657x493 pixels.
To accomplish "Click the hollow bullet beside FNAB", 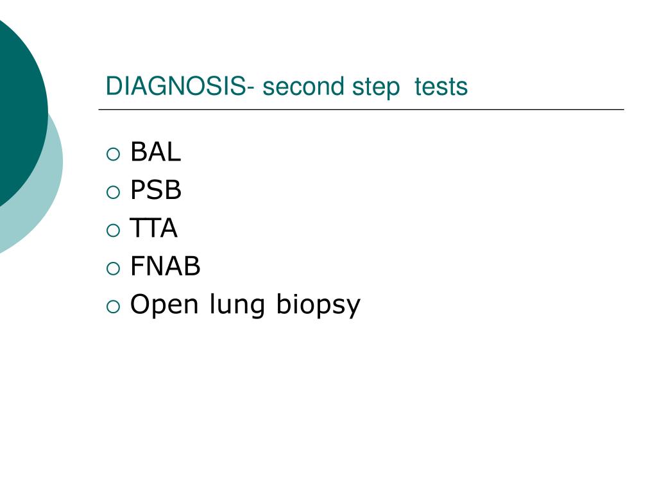I will coord(113,269).
